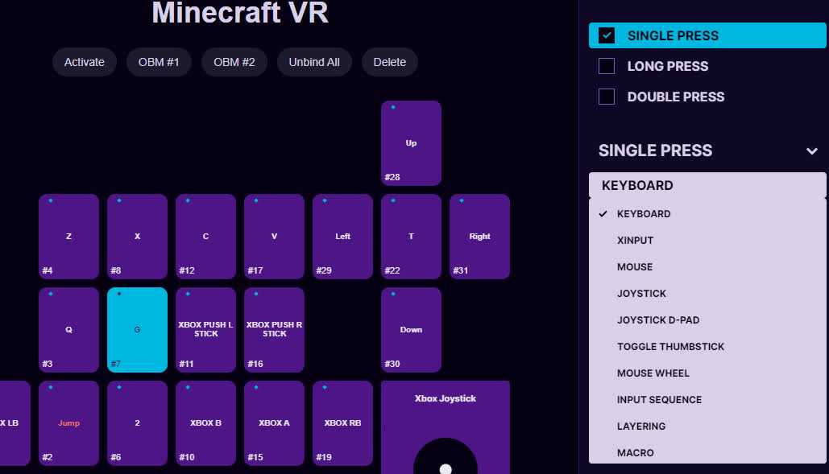Select the Up key tile #28
The height and width of the screenshot is (474, 829).
[x=411, y=143]
